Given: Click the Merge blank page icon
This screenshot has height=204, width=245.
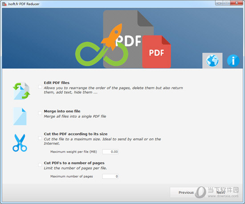Looking at the screenshot, I should (20, 116).
